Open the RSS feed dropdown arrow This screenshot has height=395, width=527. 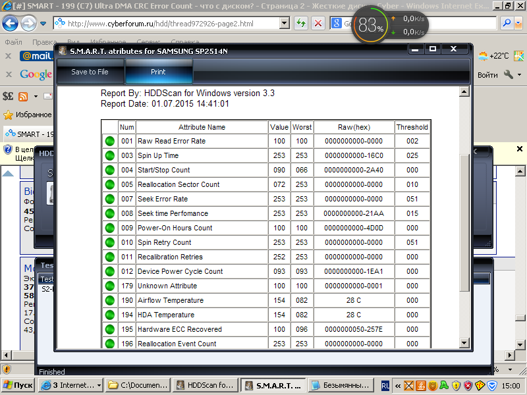(x=36, y=97)
